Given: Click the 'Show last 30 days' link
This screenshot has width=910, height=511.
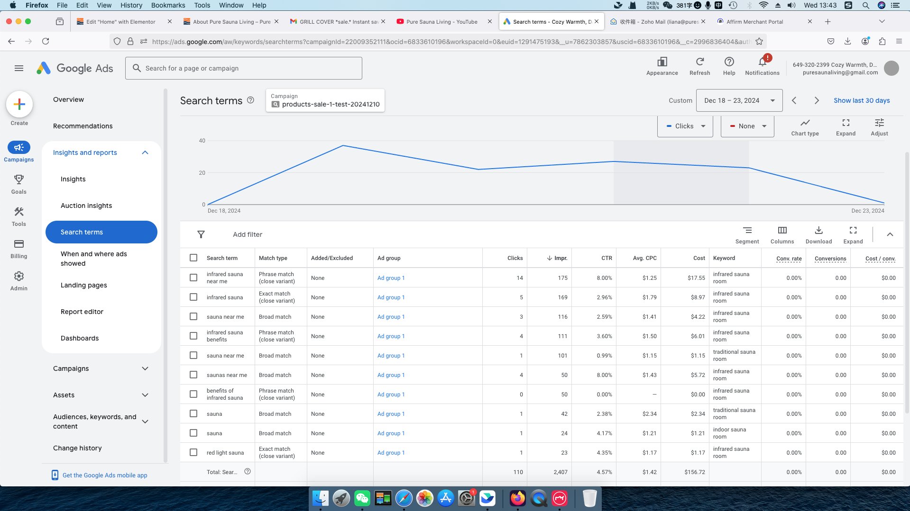Looking at the screenshot, I should click(x=861, y=100).
